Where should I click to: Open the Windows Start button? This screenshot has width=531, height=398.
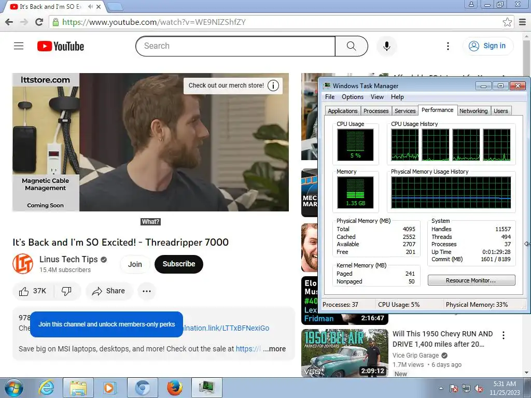pos(13,388)
